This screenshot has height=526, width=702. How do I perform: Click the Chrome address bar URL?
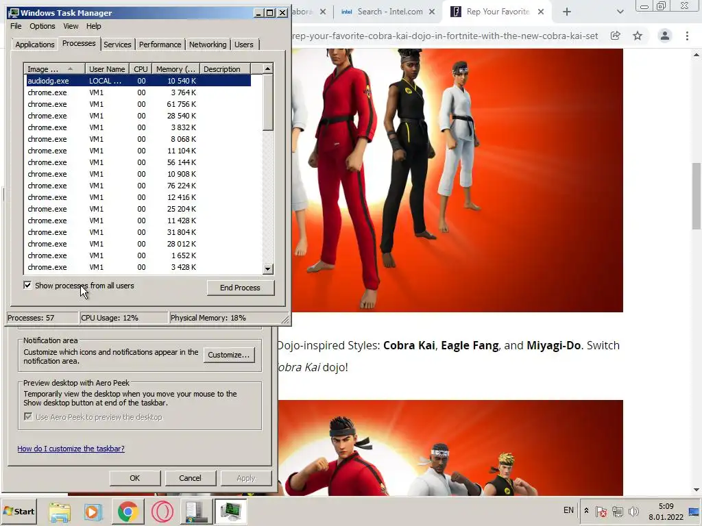point(445,36)
